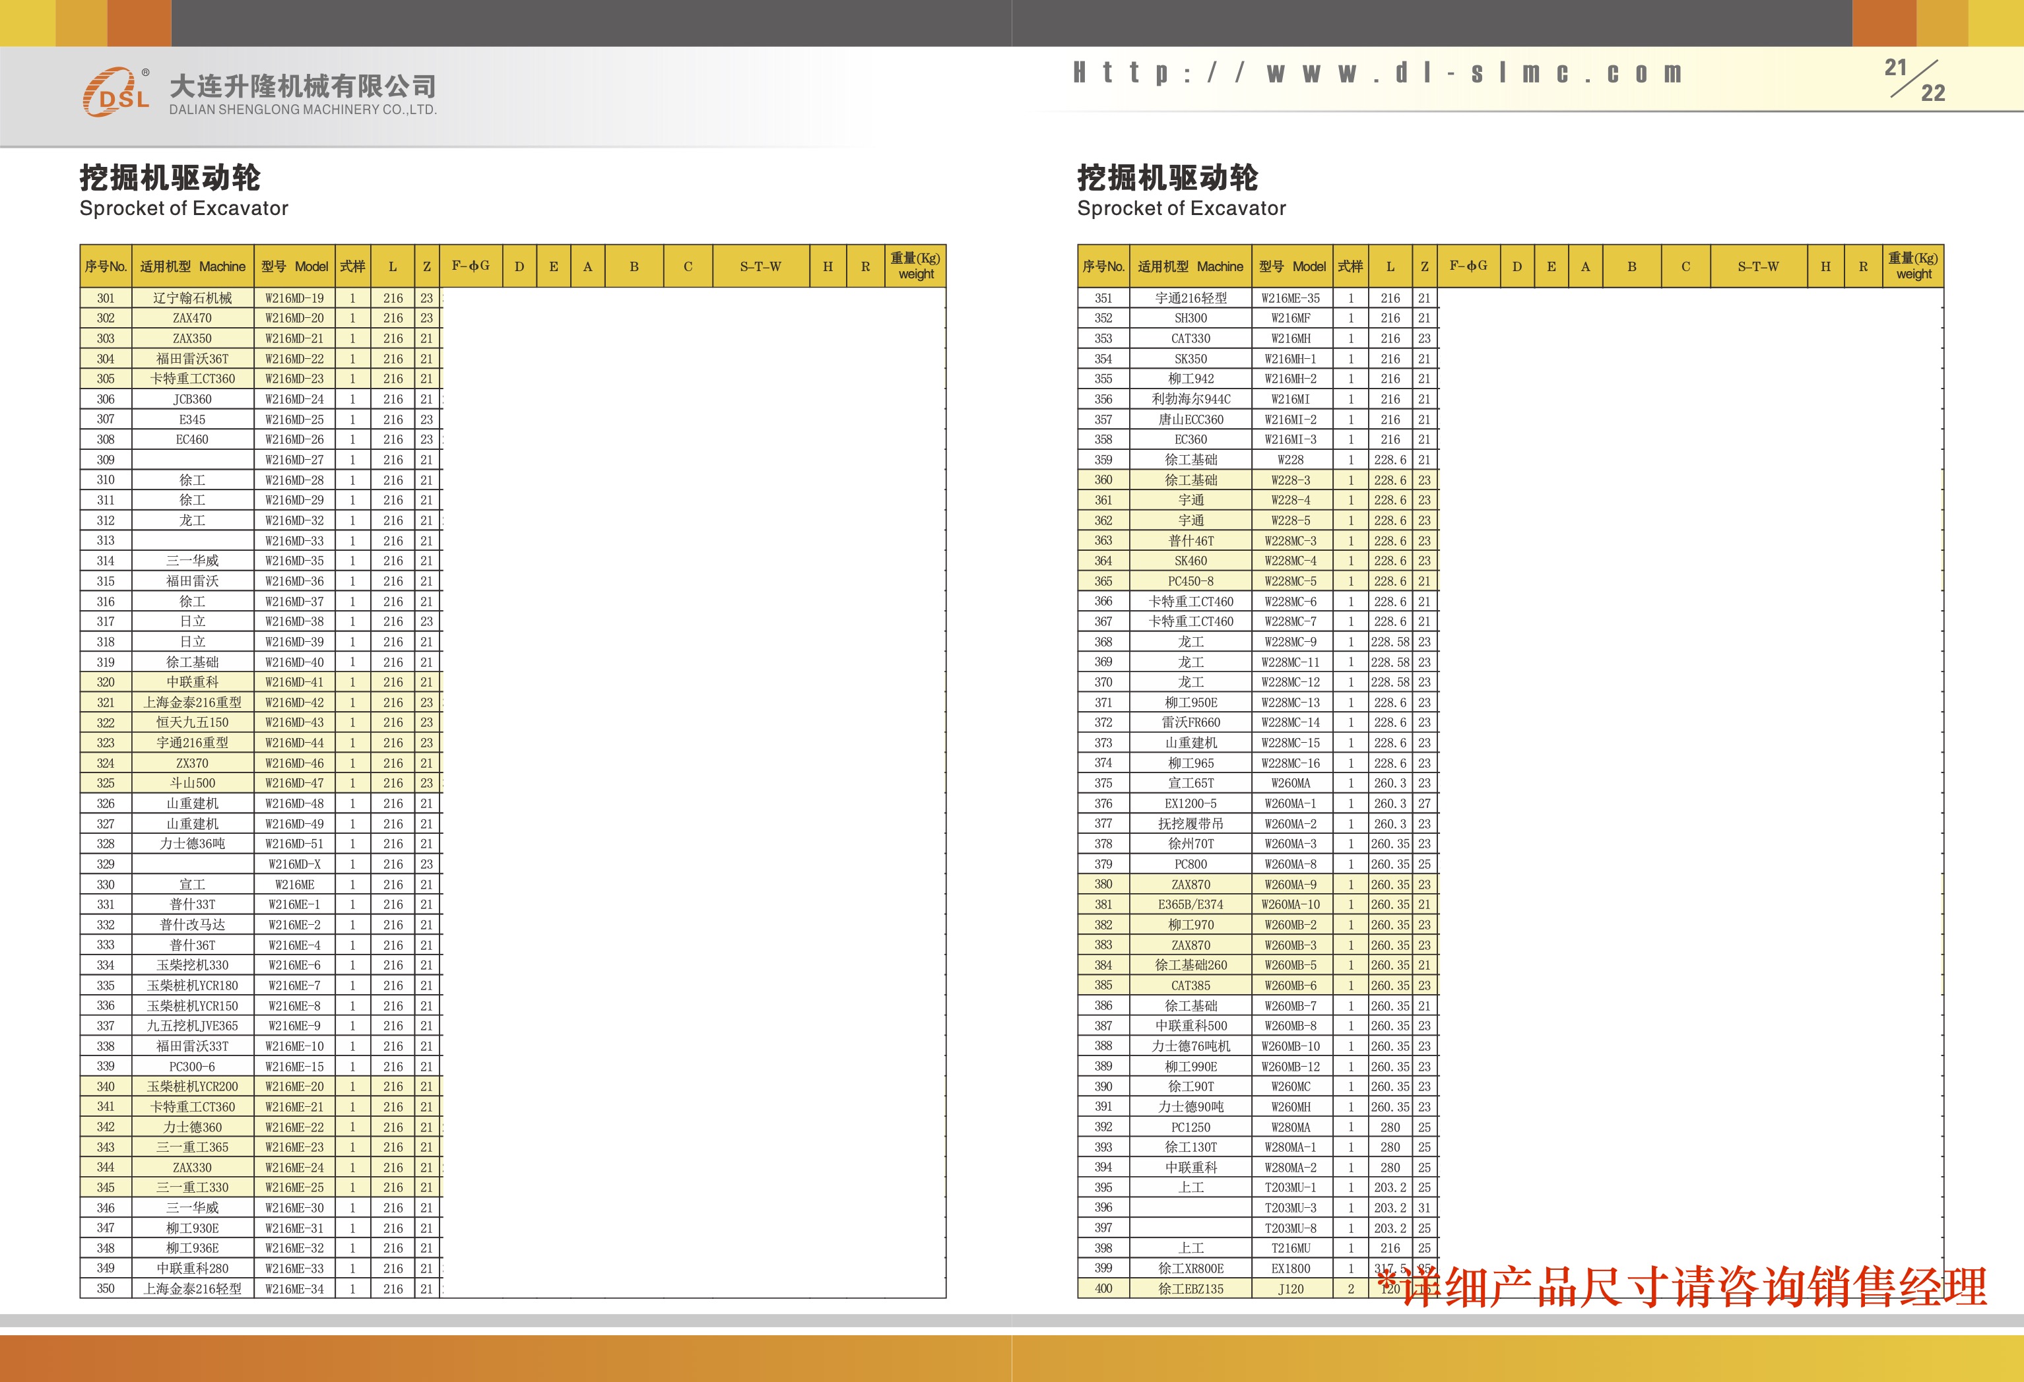Select the PC300-6 machine cell

[193, 1067]
